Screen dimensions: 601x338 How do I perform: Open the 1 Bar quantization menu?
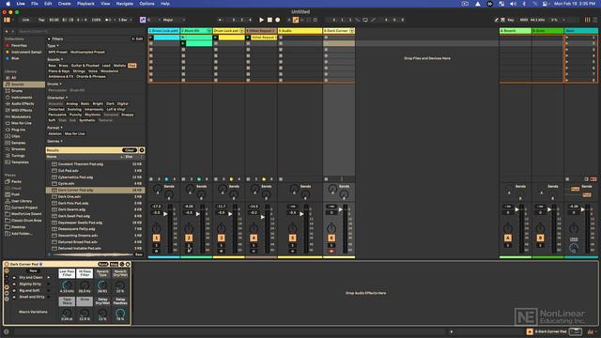125,20
